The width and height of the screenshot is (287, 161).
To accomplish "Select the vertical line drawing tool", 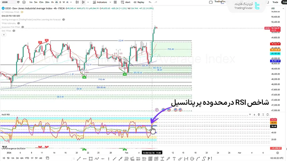I will click(x=108, y=159).
